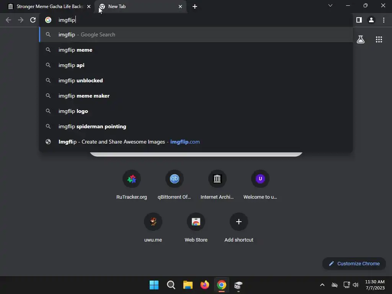Open the Welcome to u... shortcut
The height and width of the screenshot is (294, 392).
click(260, 185)
